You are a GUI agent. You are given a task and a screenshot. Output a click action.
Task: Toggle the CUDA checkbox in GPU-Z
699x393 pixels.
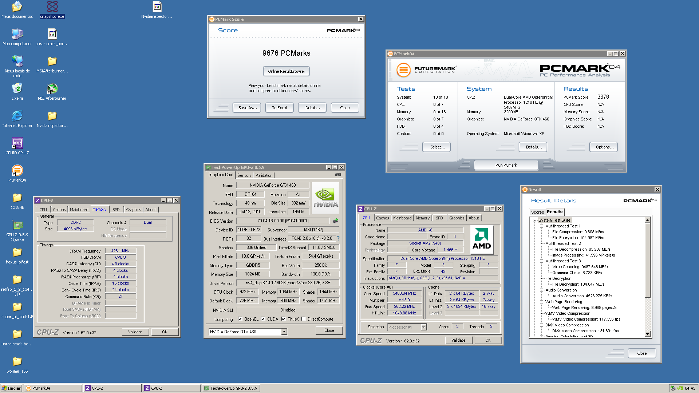click(x=263, y=319)
